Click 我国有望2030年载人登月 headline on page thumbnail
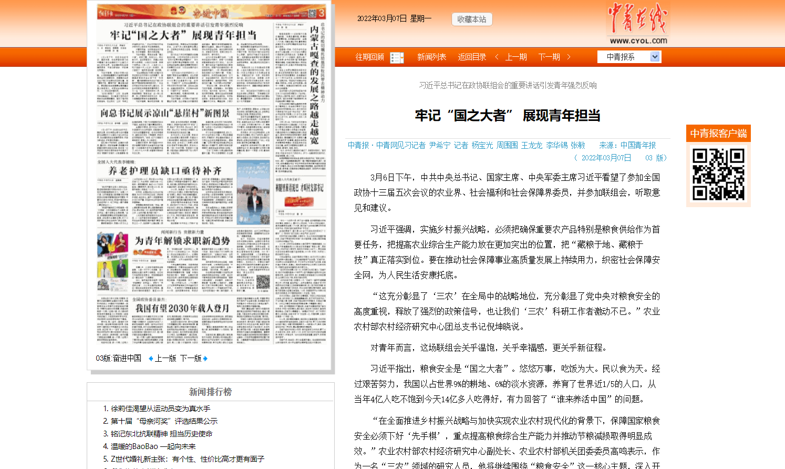This screenshot has height=469, width=785. pyautogui.click(x=182, y=308)
